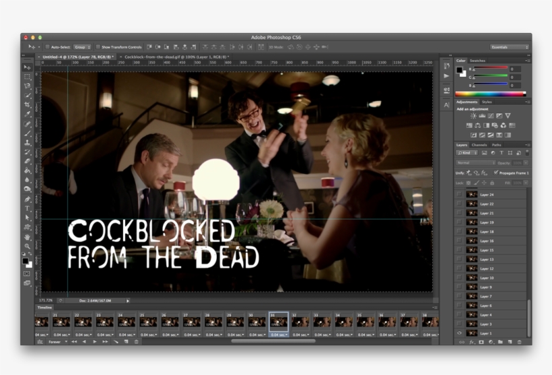Click the Color Balance adjustment icon
The image size is (552, 375).
477,125
